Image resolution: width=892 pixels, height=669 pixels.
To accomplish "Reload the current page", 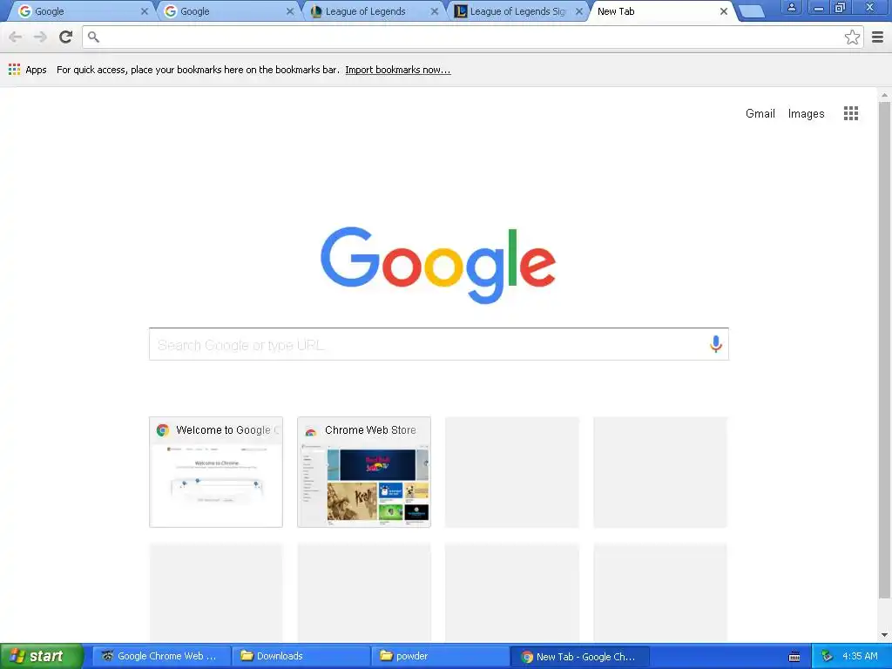I will (66, 37).
